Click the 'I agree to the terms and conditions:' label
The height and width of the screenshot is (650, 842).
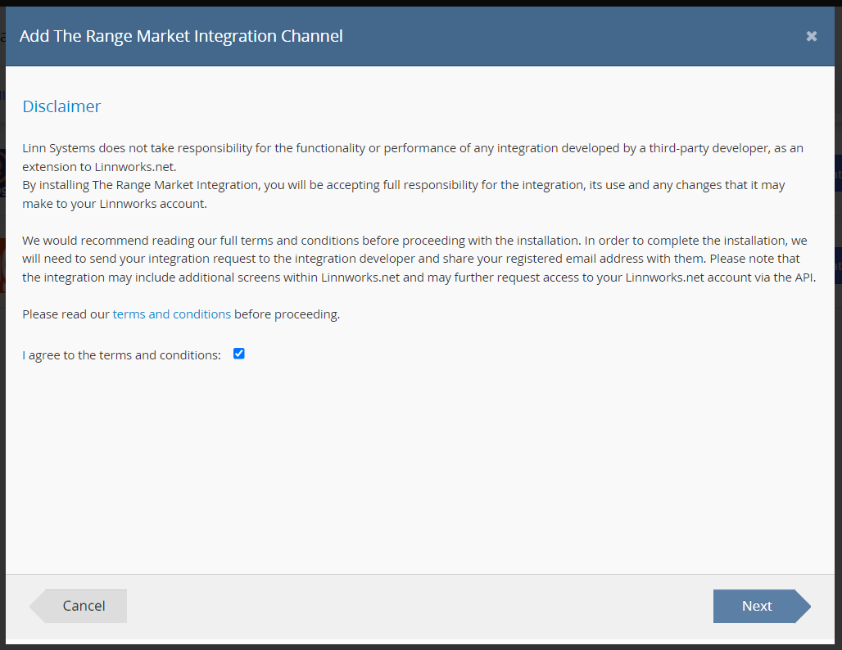coord(121,355)
